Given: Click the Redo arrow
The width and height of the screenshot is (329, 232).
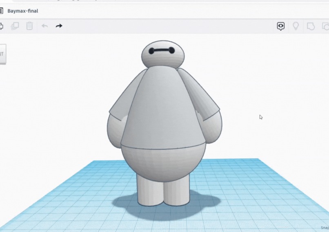Looking at the screenshot, I should 59,26.
